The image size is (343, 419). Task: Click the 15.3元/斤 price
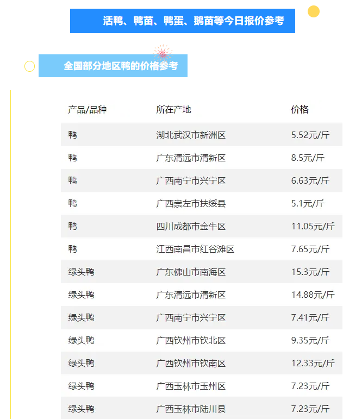[310, 272]
